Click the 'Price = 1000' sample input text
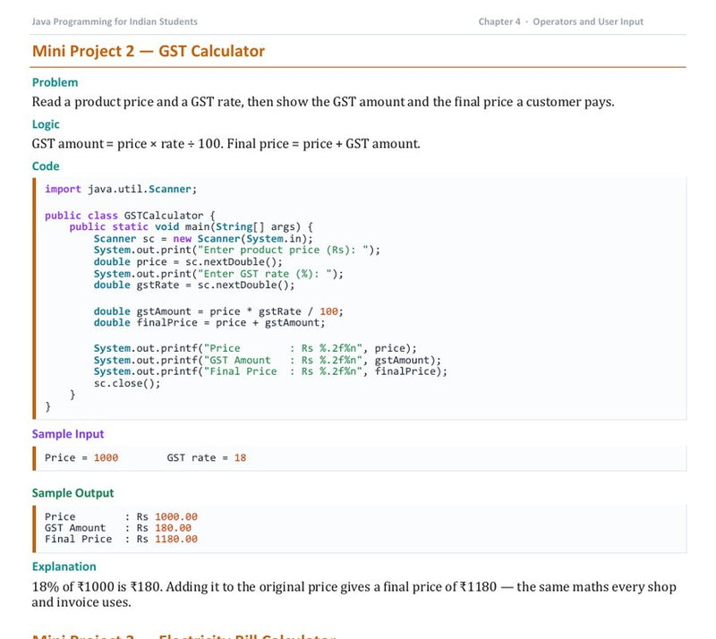The image size is (716, 639). 81,457
